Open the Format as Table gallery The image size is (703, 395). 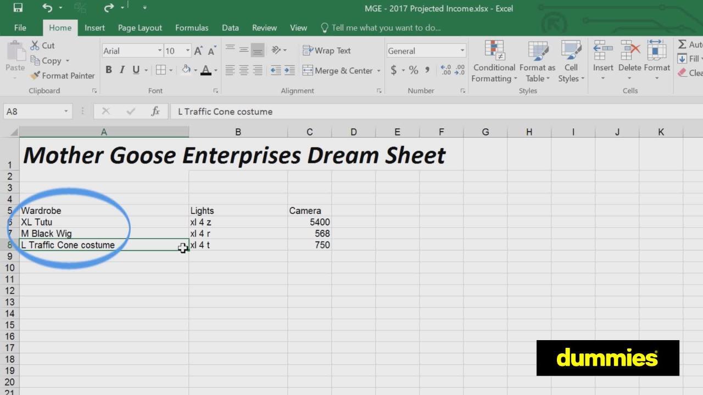coord(537,61)
